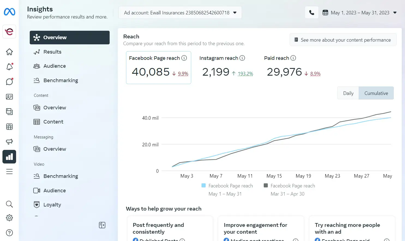Screen dimensions: 405x241
Task: Click the phone call icon button
Action: (x=311, y=13)
